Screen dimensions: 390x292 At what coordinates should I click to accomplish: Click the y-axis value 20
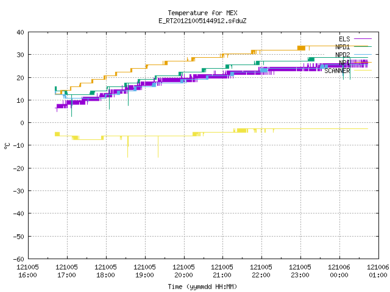pyautogui.click(x=20, y=78)
